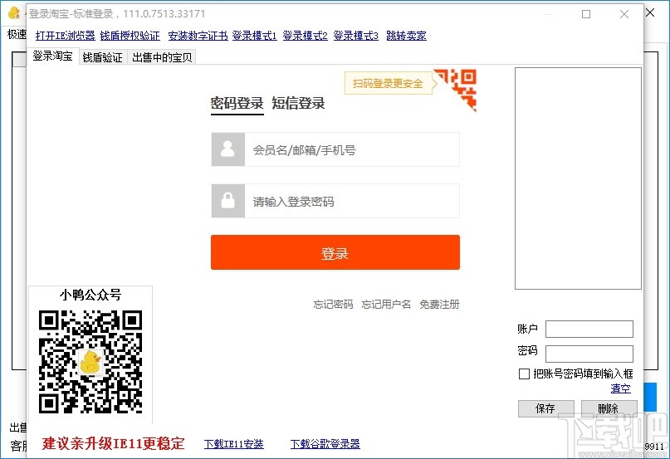This screenshot has width=670, height=459.
Task: Close the background main window
Action: point(650,12)
